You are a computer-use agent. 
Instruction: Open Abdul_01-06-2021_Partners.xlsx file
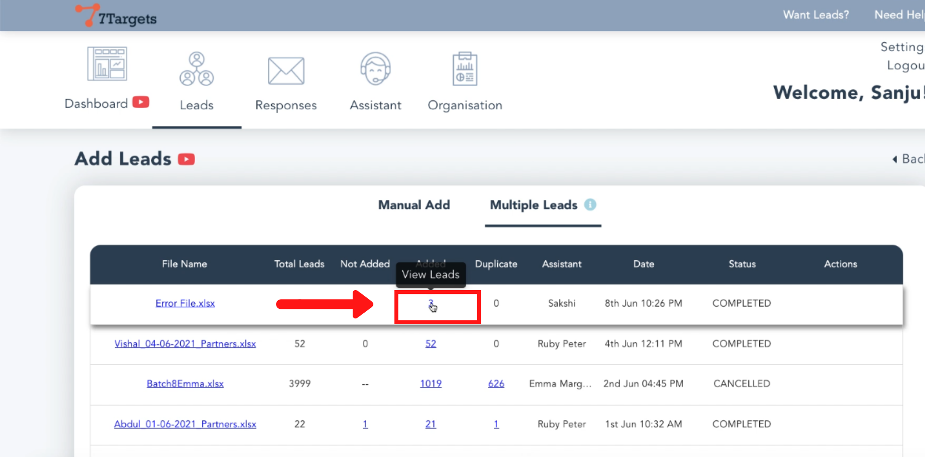tap(185, 424)
